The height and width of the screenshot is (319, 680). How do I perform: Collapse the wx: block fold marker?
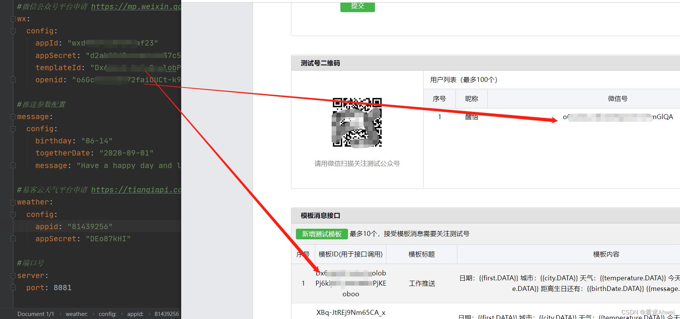(x=13, y=19)
